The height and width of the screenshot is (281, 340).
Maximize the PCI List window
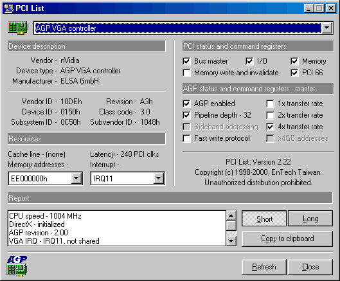(x=319, y=8)
